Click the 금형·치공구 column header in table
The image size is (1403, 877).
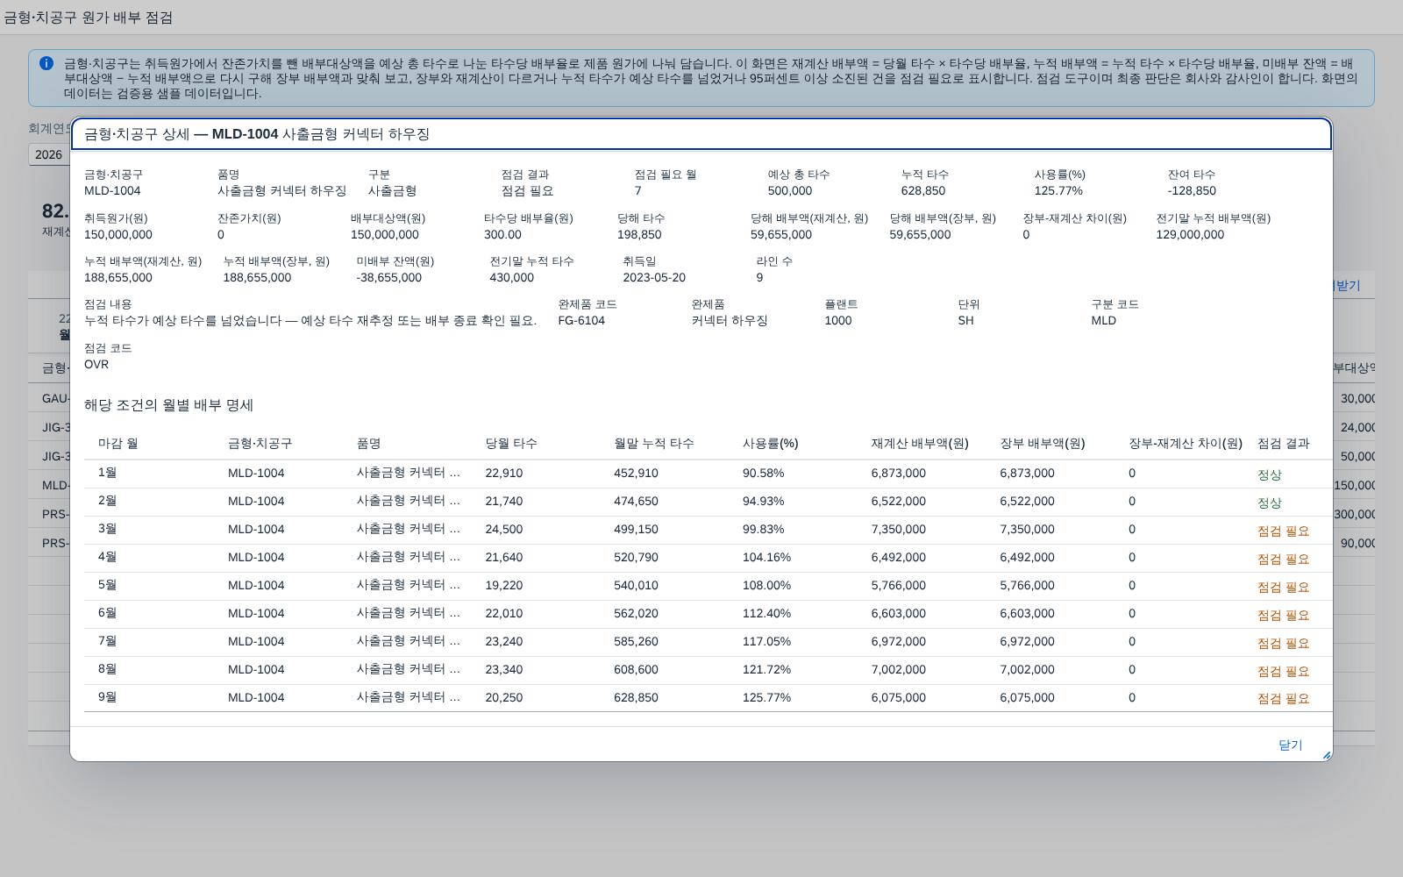[260, 444]
